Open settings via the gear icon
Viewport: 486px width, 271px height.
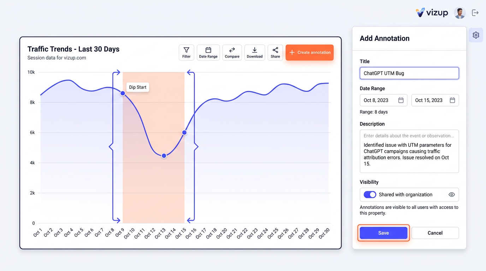coord(476,35)
